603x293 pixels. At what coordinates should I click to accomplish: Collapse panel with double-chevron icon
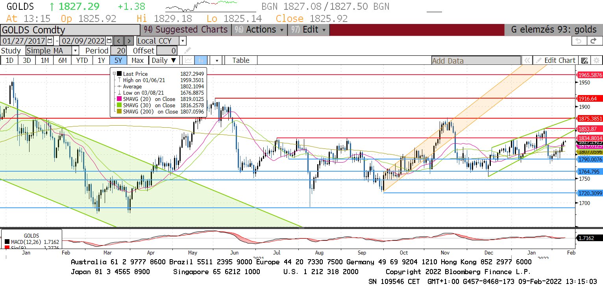pyautogui.click(x=526, y=60)
